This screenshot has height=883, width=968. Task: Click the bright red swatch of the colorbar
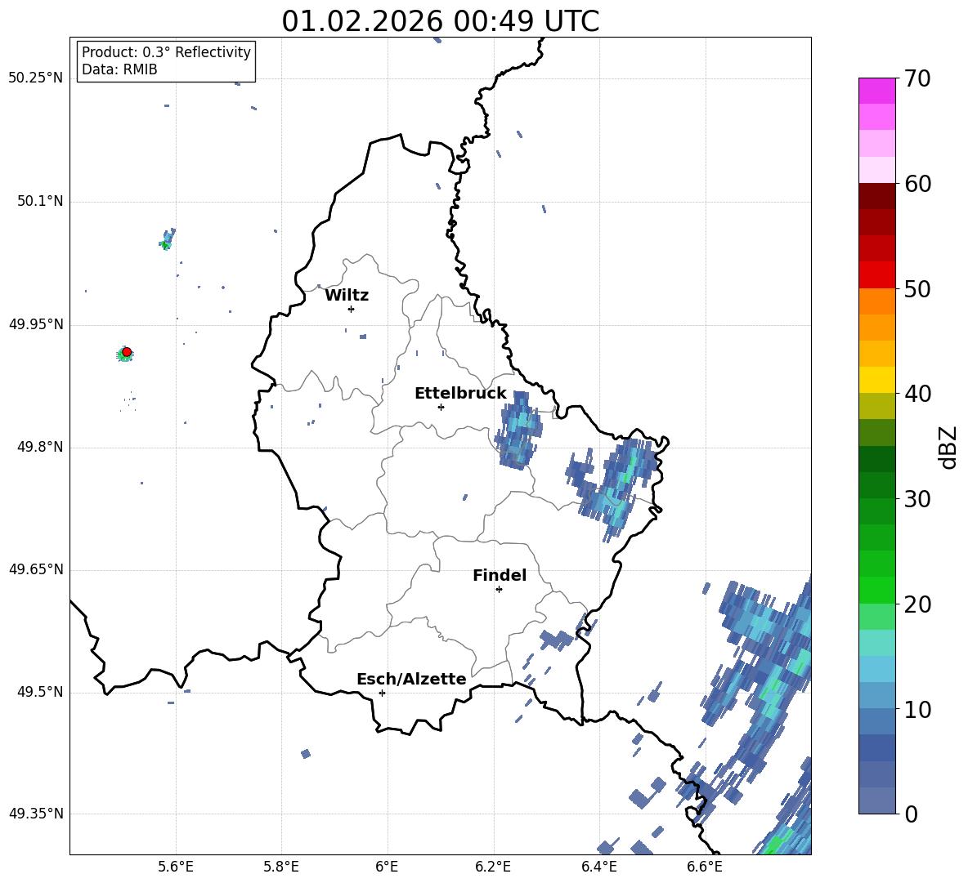tap(876, 275)
